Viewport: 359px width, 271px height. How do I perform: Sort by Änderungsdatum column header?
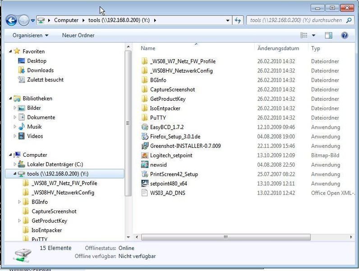(278, 48)
